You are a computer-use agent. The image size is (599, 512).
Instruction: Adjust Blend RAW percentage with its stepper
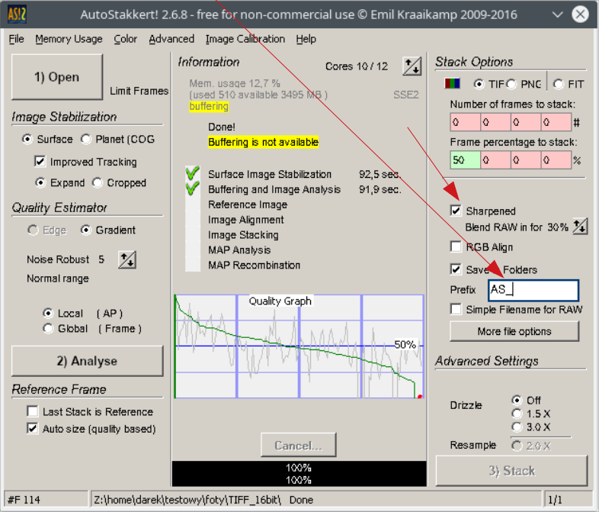coord(580,227)
